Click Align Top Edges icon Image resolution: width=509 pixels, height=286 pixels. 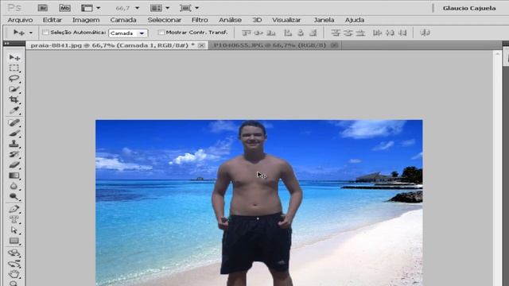point(247,33)
